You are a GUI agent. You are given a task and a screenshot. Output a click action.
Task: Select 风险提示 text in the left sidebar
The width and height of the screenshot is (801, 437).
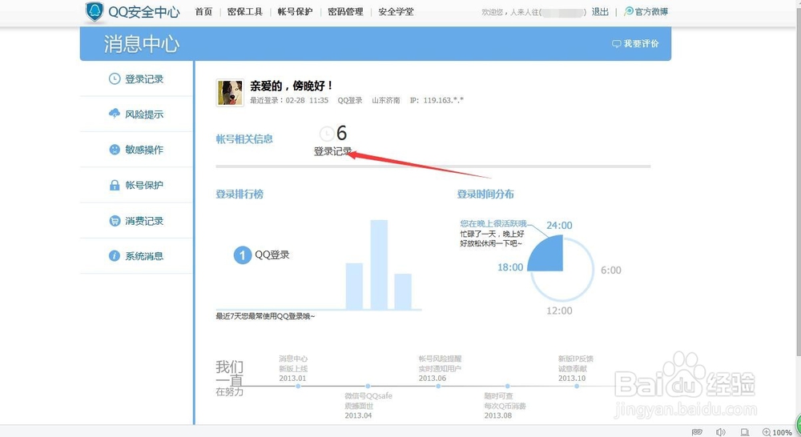click(x=144, y=114)
